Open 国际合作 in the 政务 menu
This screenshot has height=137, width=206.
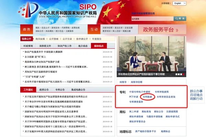click(39, 31)
